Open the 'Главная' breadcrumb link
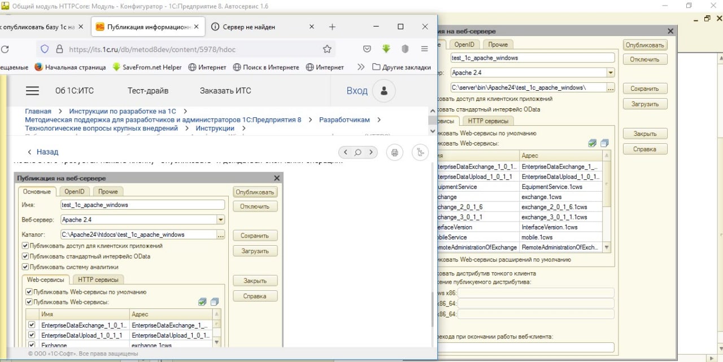The width and height of the screenshot is (723, 362). [x=38, y=111]
